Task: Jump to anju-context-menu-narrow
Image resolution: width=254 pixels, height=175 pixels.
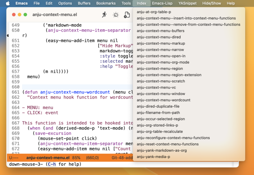Action: pos(189,50)
